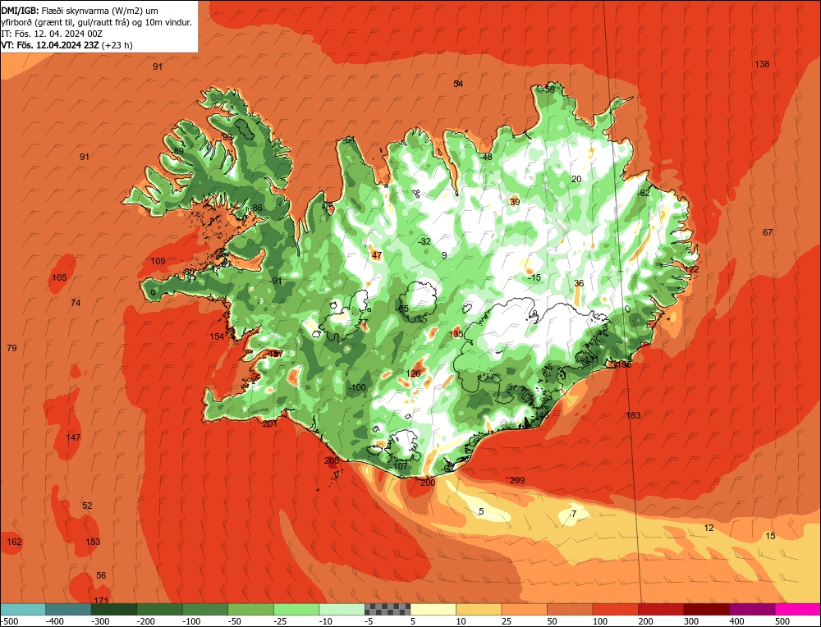Viewport: 821px width, 627px height.
Task: Select the value 135 in the central highlands
Action: click(x=456, y=334)
